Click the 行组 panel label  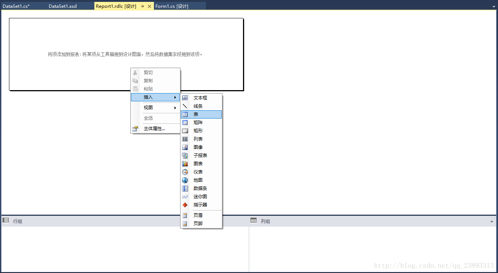coord(18,221)
